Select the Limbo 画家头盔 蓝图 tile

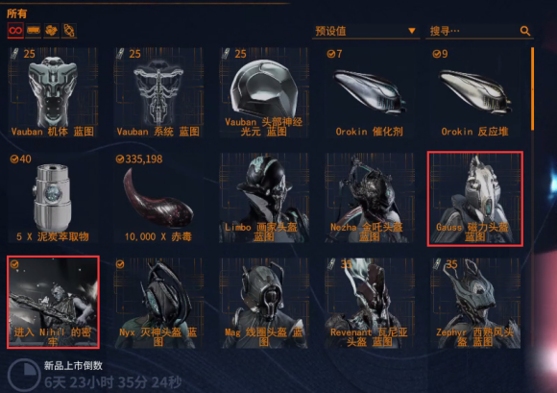[263, 198]
